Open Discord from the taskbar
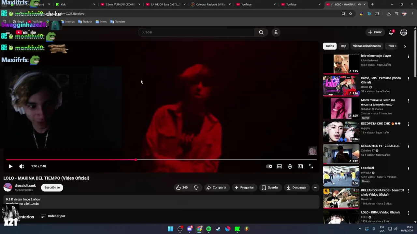The height and width of the screenshot is (234, 417). coord(190,229)
